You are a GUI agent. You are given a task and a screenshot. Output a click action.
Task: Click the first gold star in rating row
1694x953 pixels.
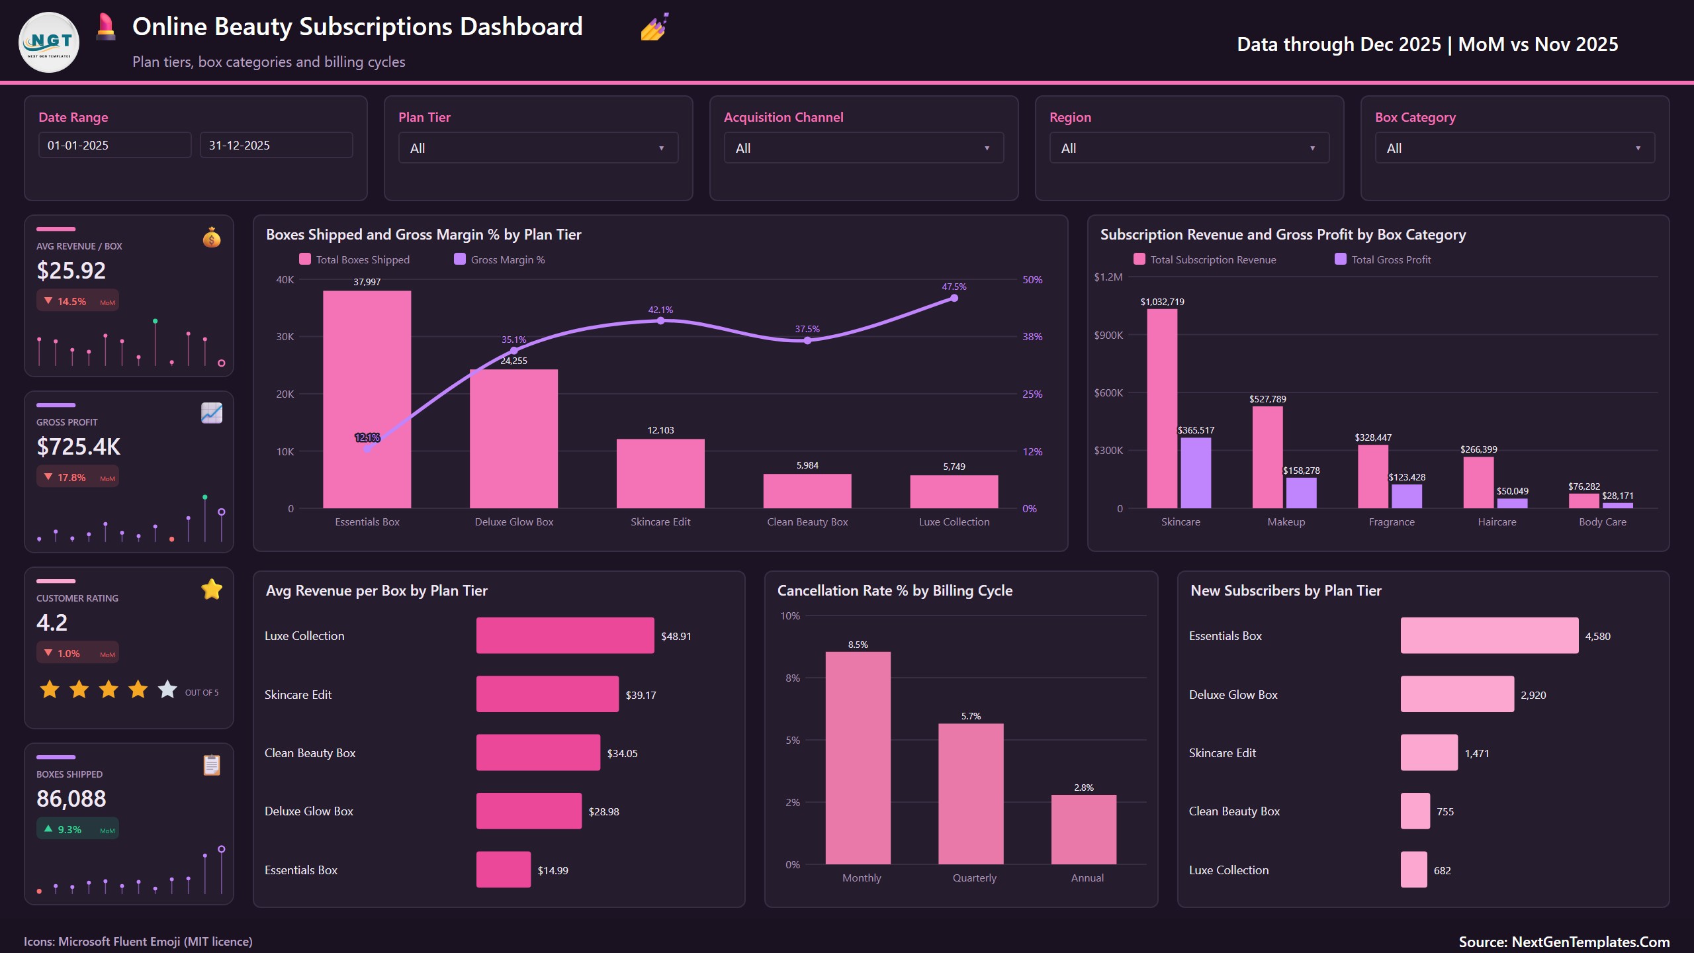(50, 690)
